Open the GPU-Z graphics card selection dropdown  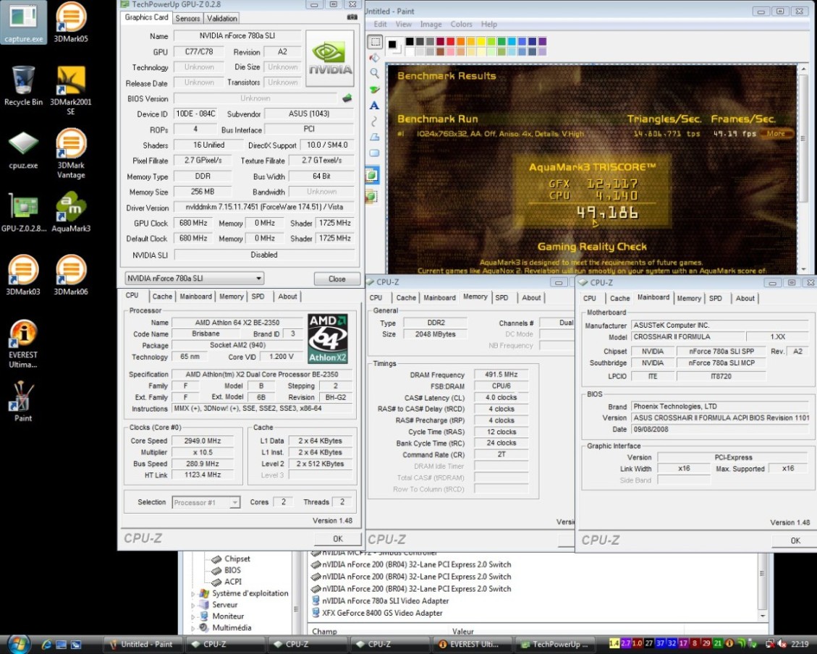[x=195, y=279]
